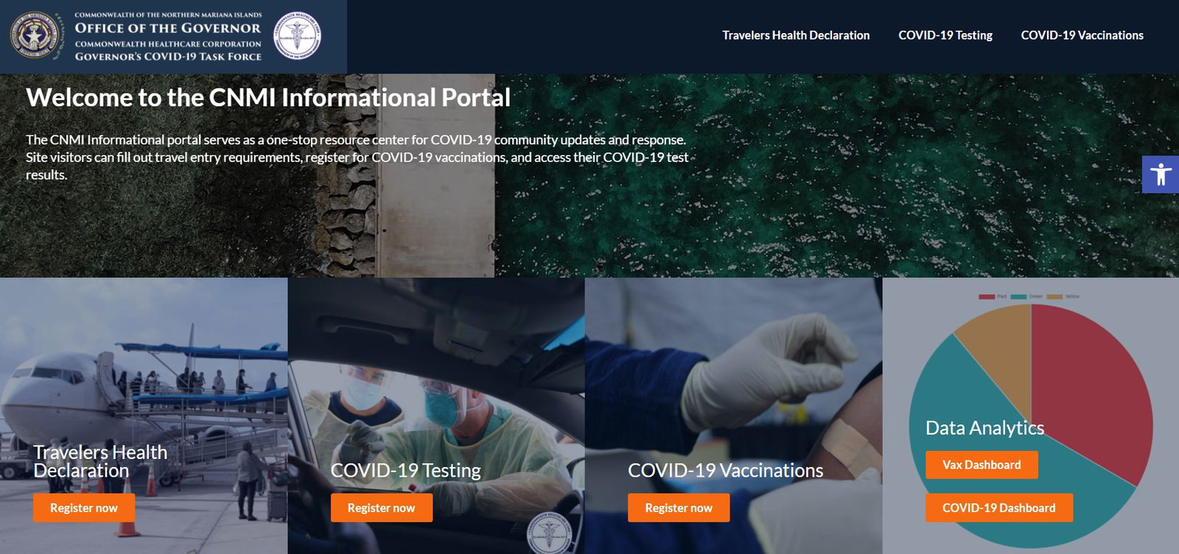Image resolution: width=1179 pixels, height=554 pixels.
Task: Click the Welcome to the CNMI Informational Portal heading
Action: 268,97
